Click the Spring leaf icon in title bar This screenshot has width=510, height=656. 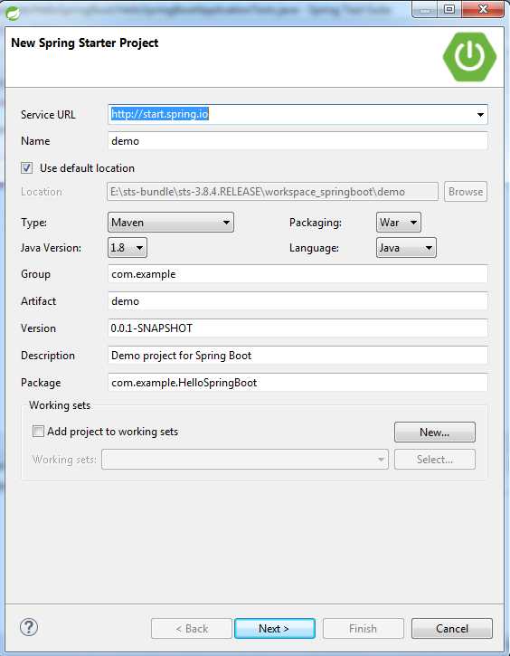tap(12, 13)
